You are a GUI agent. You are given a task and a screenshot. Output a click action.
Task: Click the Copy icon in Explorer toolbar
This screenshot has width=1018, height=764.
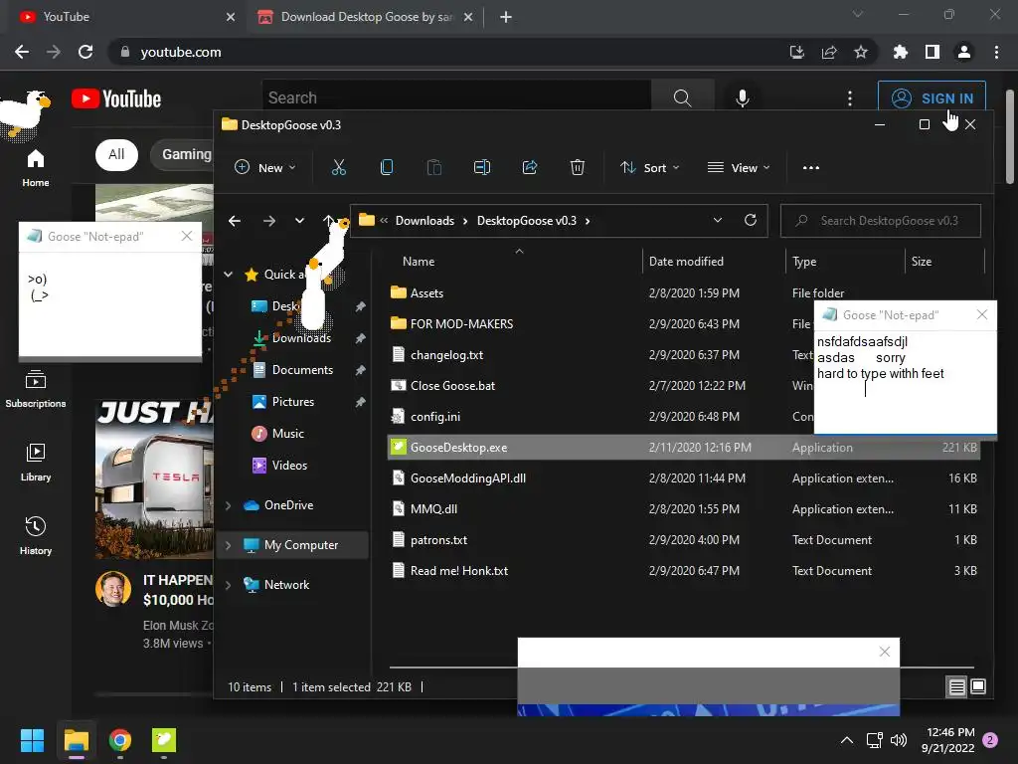(387, 167)
